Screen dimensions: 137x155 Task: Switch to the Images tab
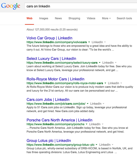[44, 18]
